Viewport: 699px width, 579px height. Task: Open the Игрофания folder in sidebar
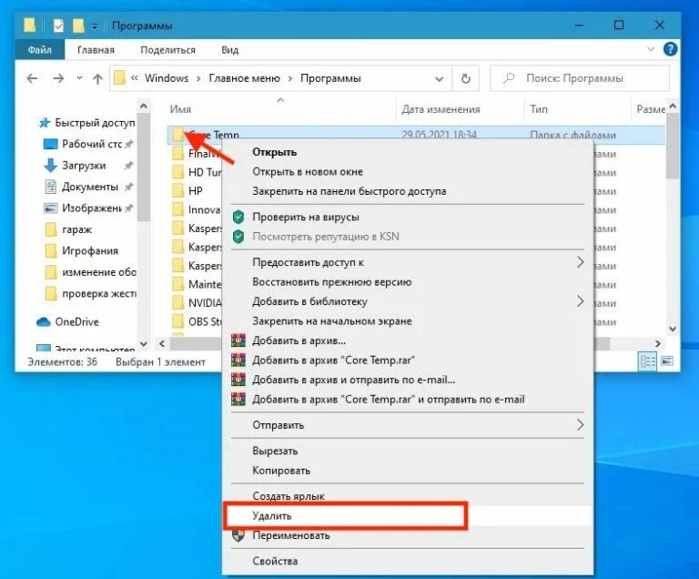pyautogui.click(x=82, y=250)
